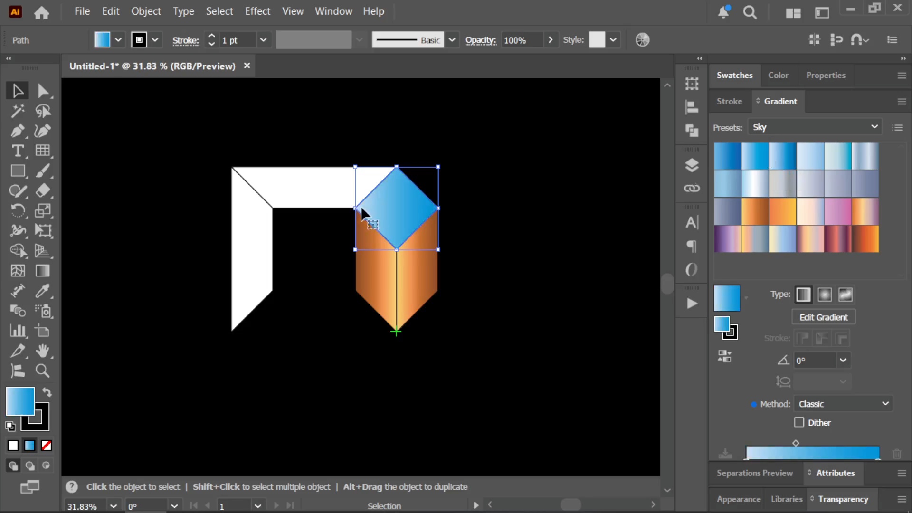Select the Magic Wand tool
Image resolution: width=912 pixels, height=513 pixels.
click(18, 111)
